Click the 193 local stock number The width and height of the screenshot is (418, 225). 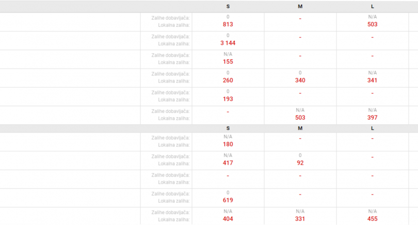(228, 99)
